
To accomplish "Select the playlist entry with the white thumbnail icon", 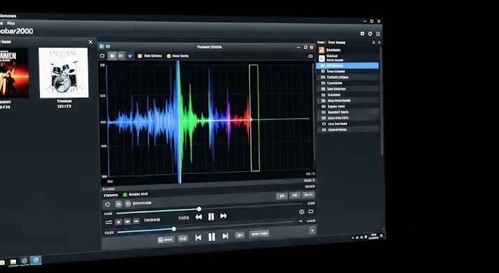I will [348, 58].
